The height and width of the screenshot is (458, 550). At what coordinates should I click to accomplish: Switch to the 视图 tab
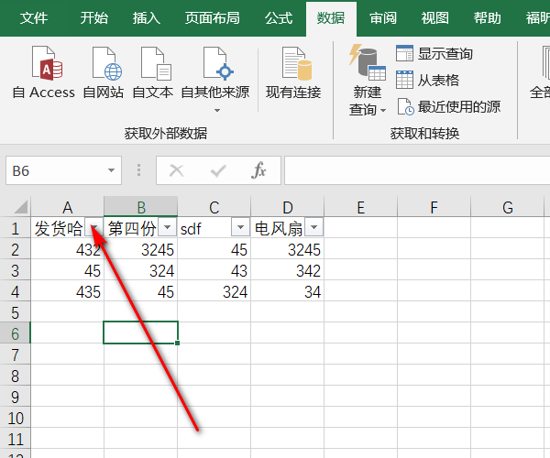(434, 18)
